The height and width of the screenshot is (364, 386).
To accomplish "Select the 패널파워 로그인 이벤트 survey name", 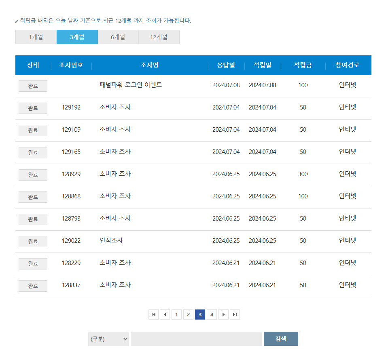I will coord(130,85).
